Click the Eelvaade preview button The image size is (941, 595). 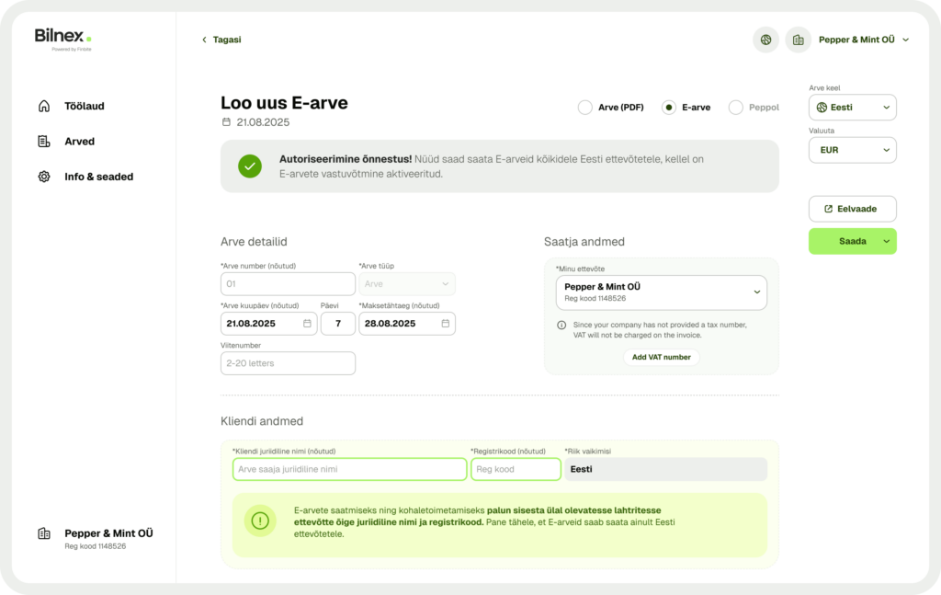(852, 209)
